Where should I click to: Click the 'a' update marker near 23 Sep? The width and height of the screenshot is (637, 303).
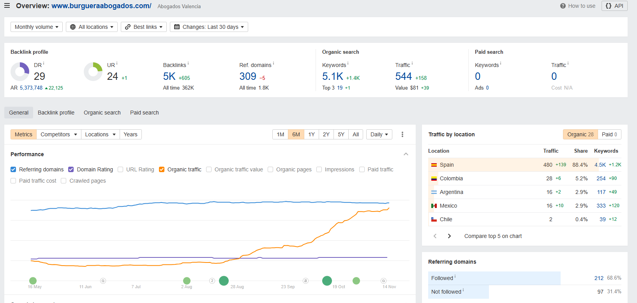pos(305,280)
